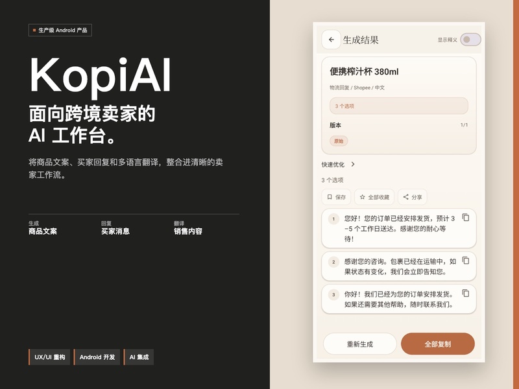This screenshot has width=519, height=389.
Task: Click the Android 开发 tag
Action: point(97,357)
